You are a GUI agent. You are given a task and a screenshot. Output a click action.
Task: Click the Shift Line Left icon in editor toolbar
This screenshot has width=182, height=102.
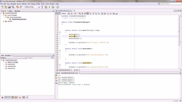[102, 14]
